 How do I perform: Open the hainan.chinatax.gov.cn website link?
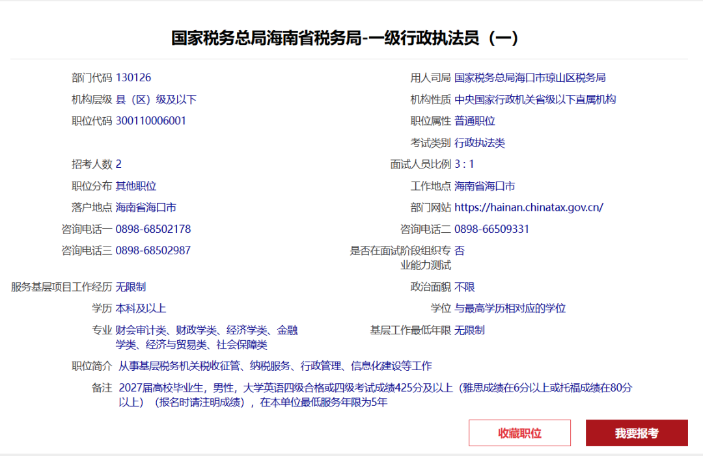(529, 208)
